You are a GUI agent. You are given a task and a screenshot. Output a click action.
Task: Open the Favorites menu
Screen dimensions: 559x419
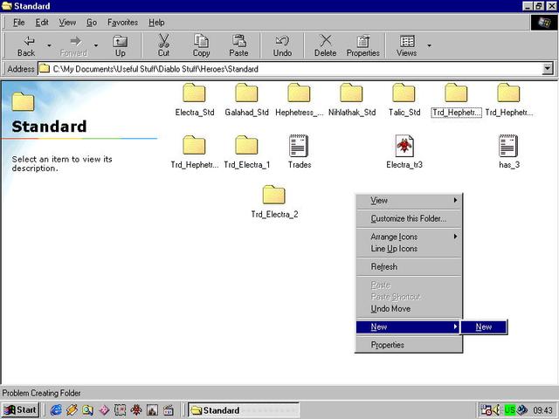[122, 23]
